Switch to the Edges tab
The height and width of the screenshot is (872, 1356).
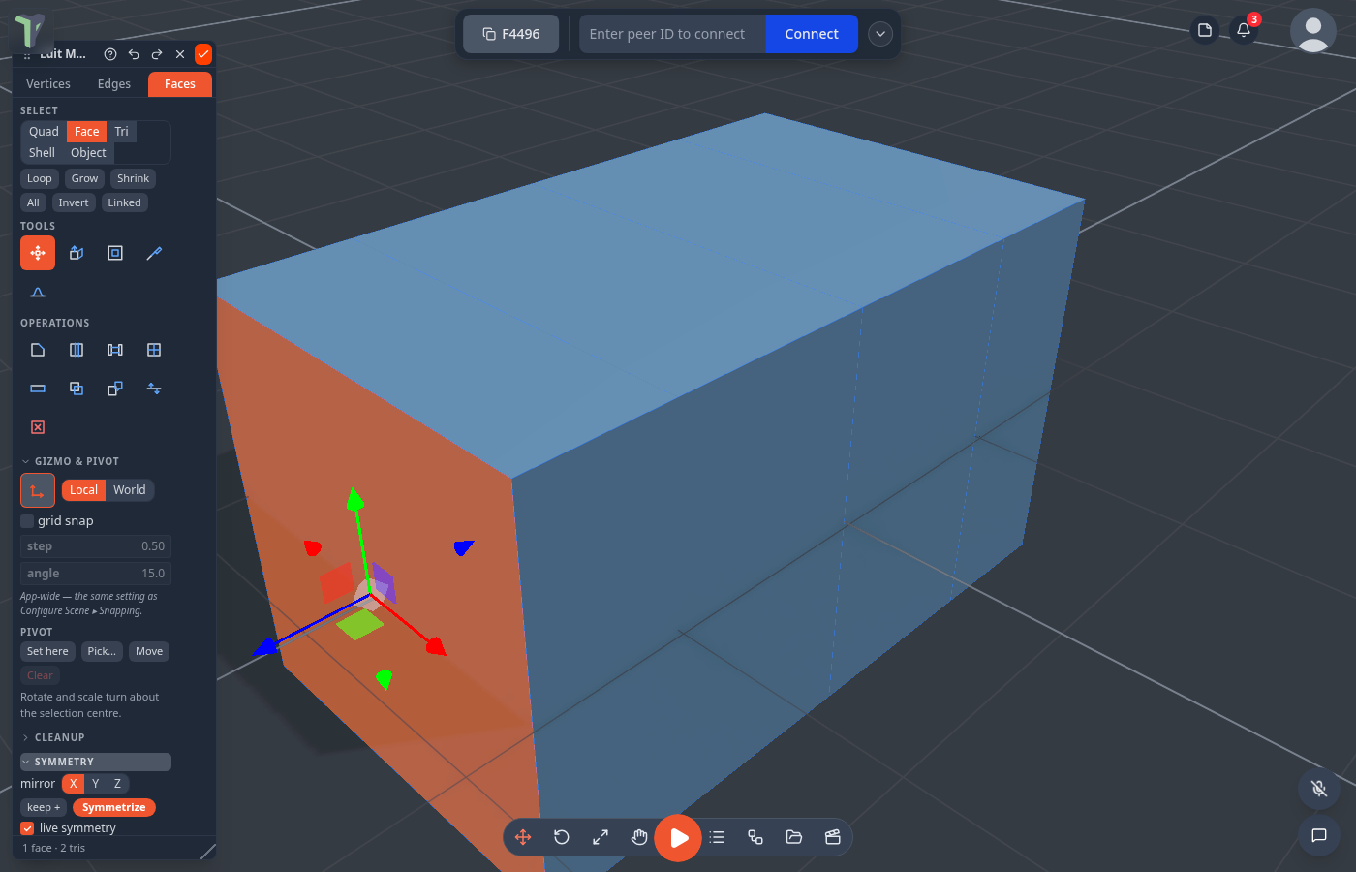[x=114, y=84]
